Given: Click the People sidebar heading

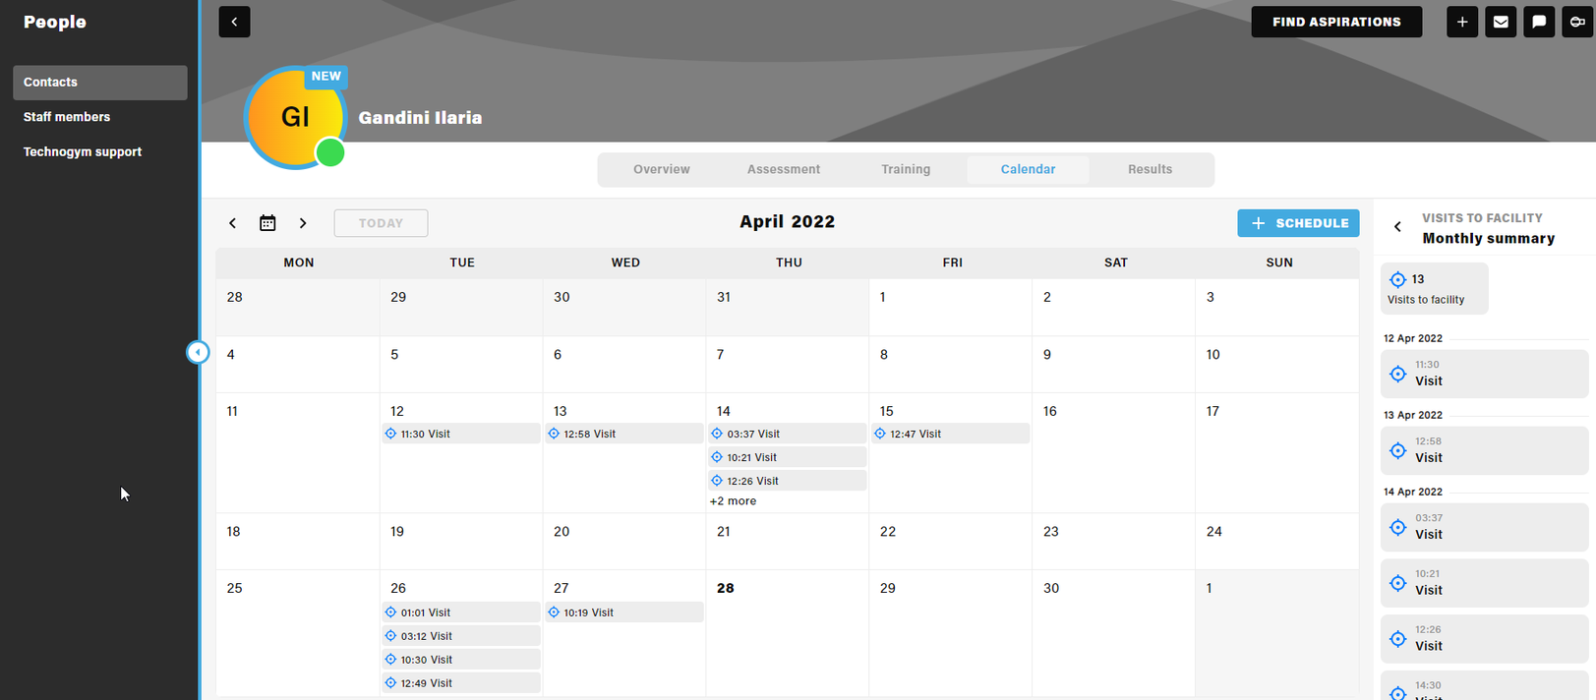Looking at the screenshot, I should tap(55, 22).
